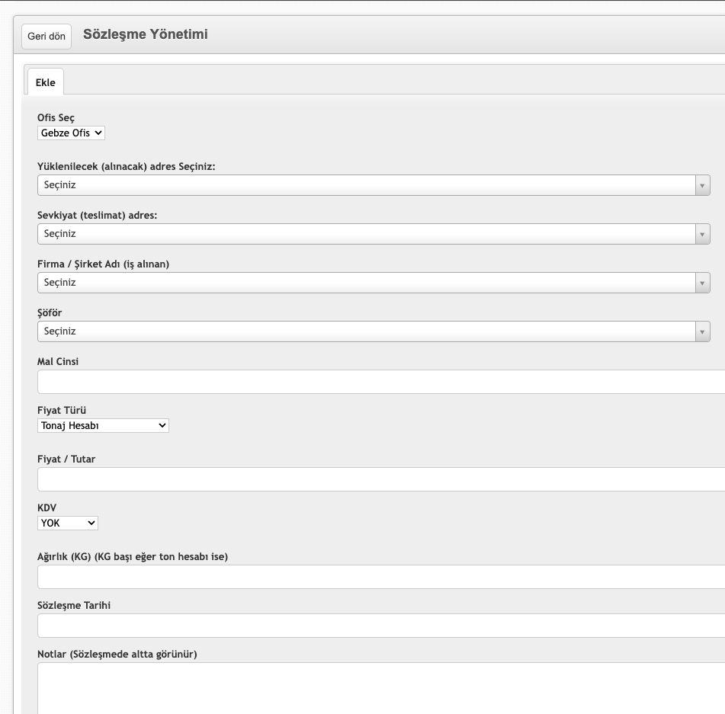Open the Gebze Ofis office dropdown

coord(71,133)
